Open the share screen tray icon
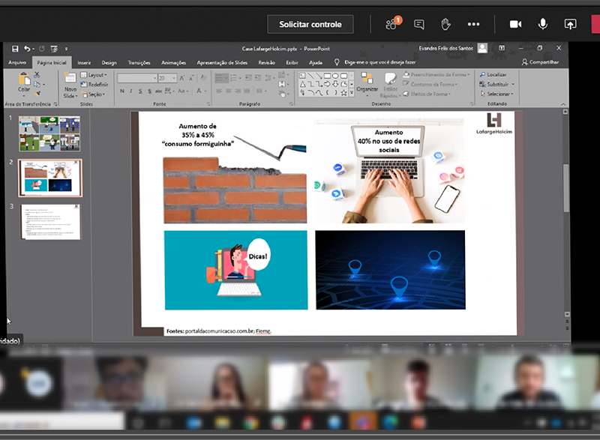Image resolution: width=600 pixels, height=440 pixels. point(570,25)
